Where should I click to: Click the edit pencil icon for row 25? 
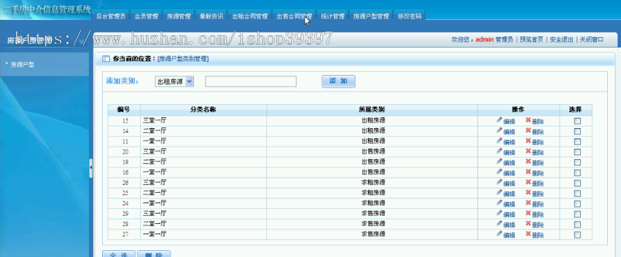(500, 192)
